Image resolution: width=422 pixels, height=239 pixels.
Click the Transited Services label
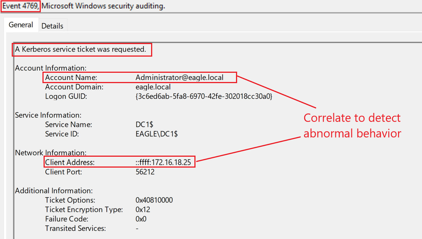click(75, 228)
